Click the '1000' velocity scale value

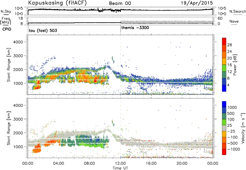click(232, 107)
